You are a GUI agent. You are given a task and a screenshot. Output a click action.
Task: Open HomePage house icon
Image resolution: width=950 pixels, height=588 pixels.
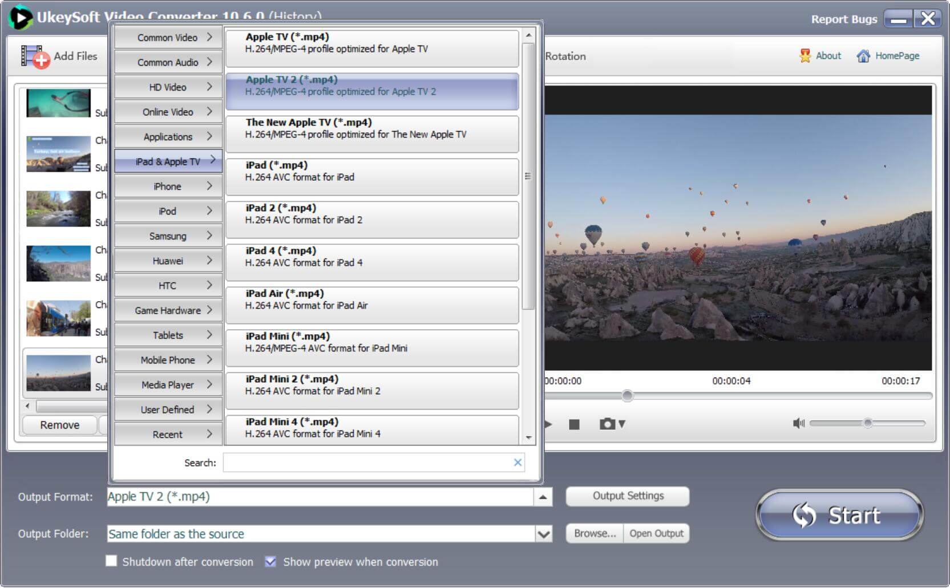click(863, 56)
